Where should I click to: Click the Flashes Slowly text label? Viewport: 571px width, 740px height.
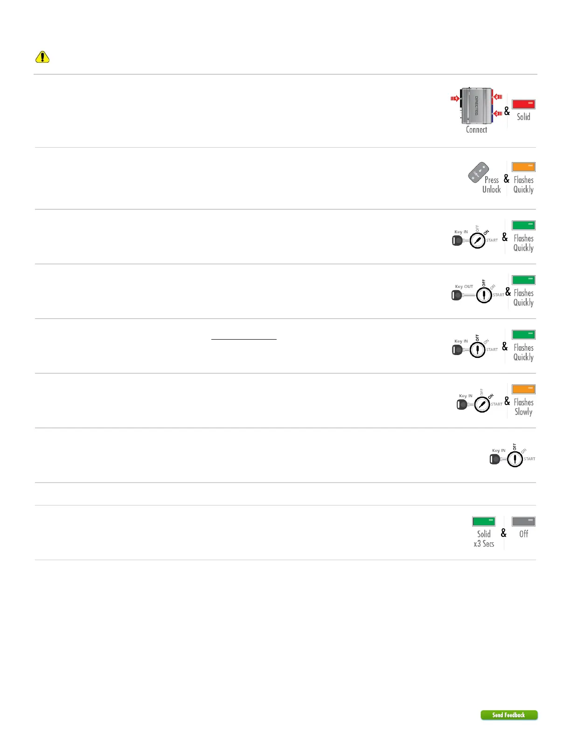coord(523,407)
